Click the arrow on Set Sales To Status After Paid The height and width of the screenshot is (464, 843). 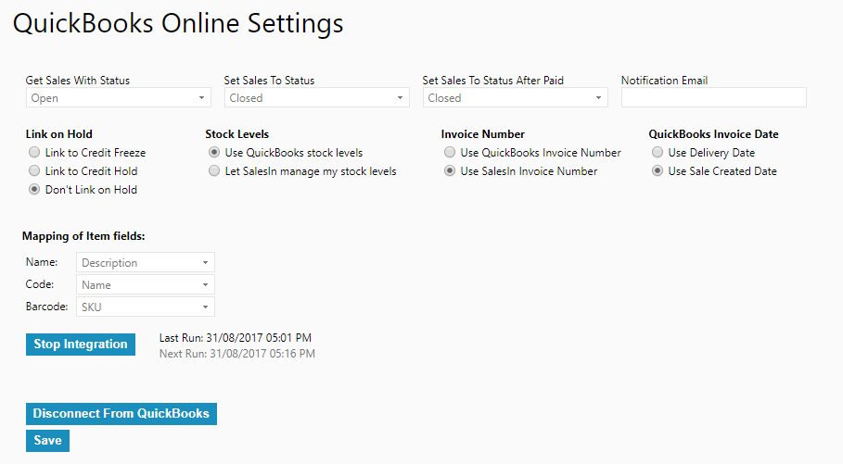pyautogui.click(x=598, y=98)
